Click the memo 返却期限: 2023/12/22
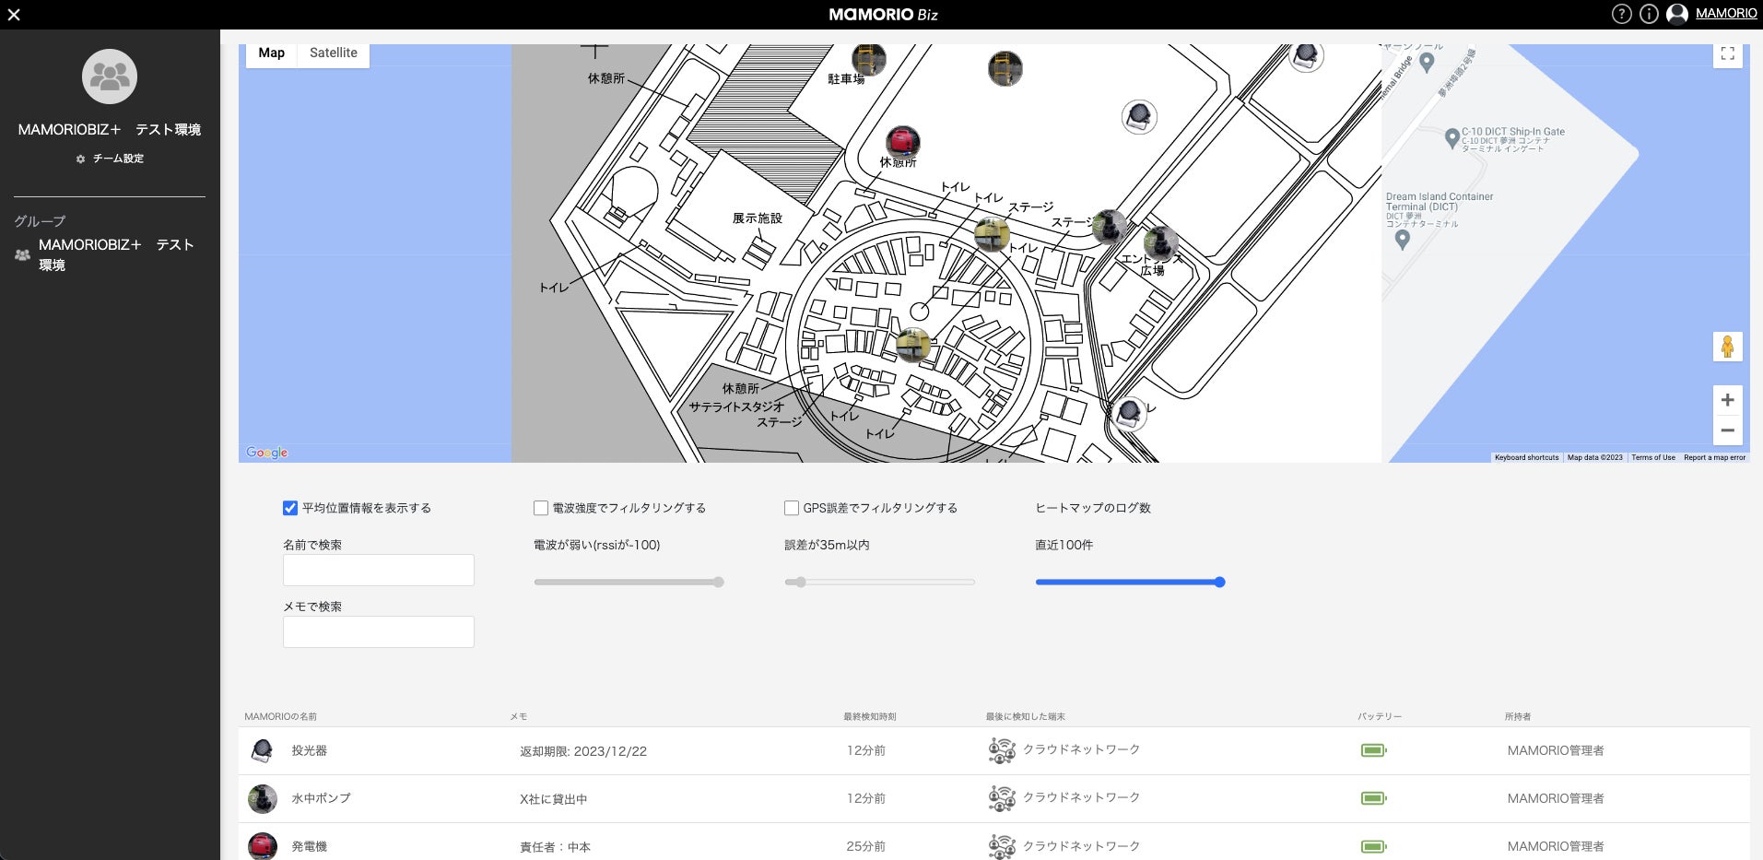Image resolution: width=1763 pixels, height=860 pixels. [x=583, y=751]
